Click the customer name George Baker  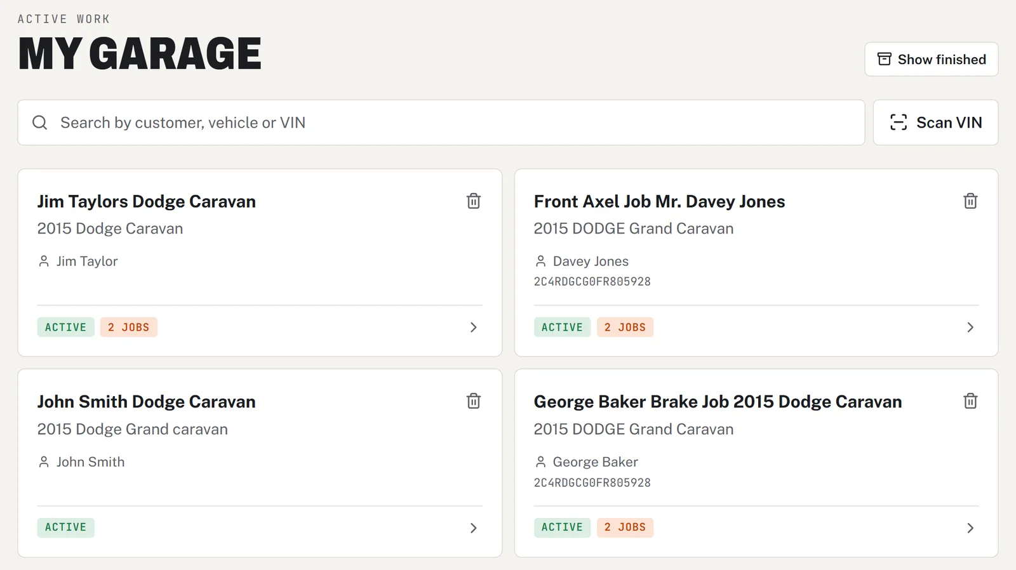click(595, 462)
